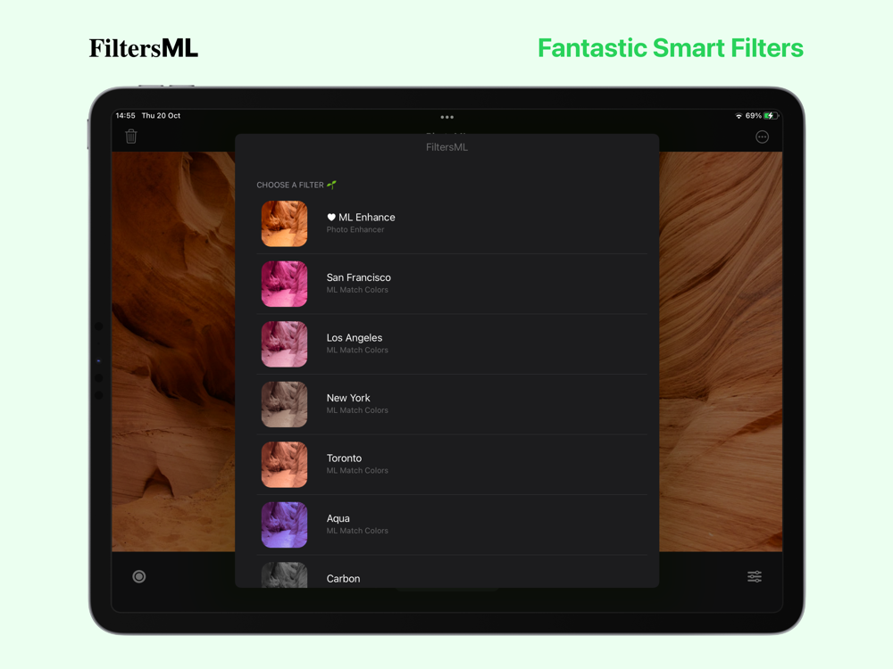This screenshot has height=669, width=893.
Task: Select the ML Enhance filter thumbnail
Action: coord(284,224)
